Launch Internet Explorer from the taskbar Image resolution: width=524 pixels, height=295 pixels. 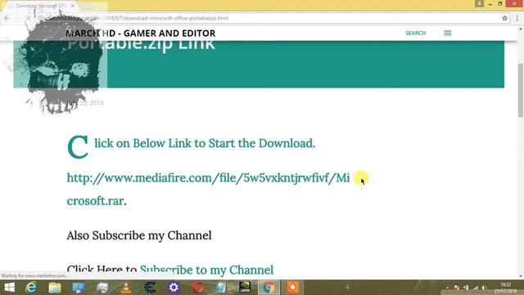pyautogui.click(x=31, y=288)
